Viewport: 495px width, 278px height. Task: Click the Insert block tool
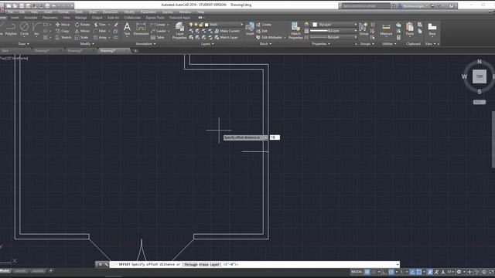pos(250,29)
